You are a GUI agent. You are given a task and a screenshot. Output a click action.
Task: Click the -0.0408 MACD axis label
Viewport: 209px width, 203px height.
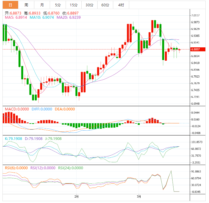(x=196, y=133)
